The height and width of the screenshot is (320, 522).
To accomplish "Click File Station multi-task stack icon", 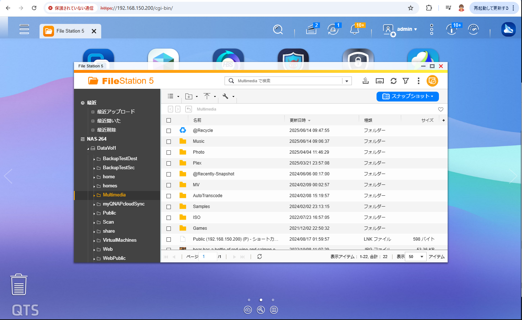I will [x=366, y=81].
